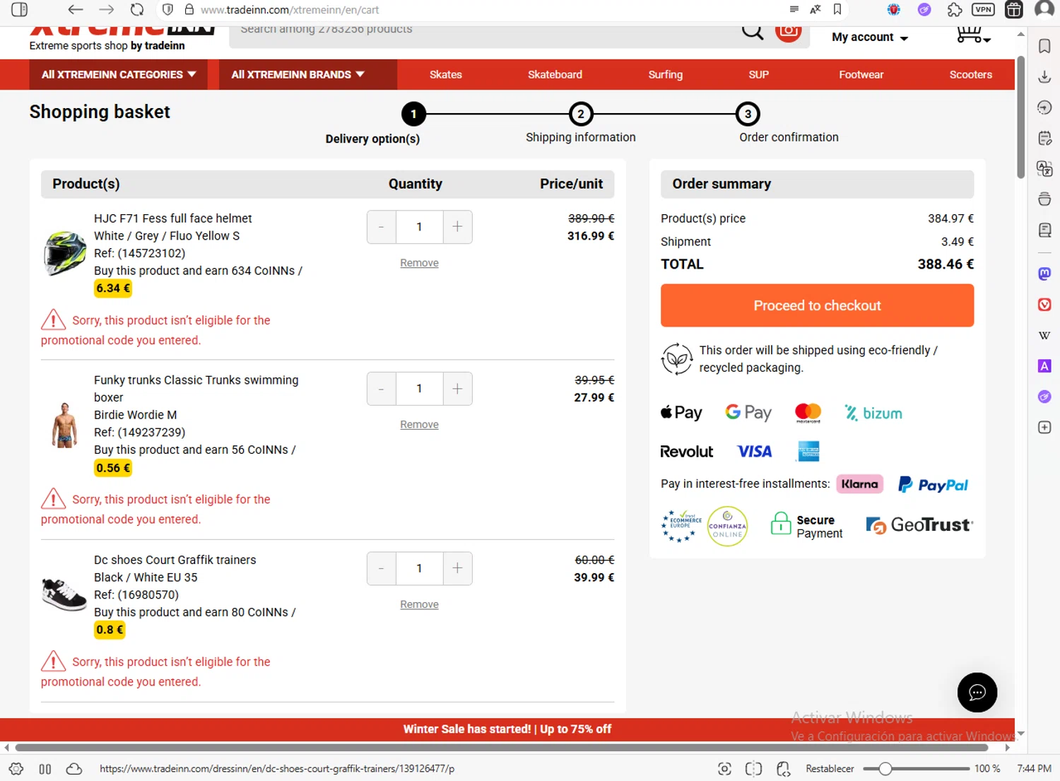The image size is (1060, 781).
Task: Go forward to the next page
Action: pyautogui.click(x=106, y=10)
